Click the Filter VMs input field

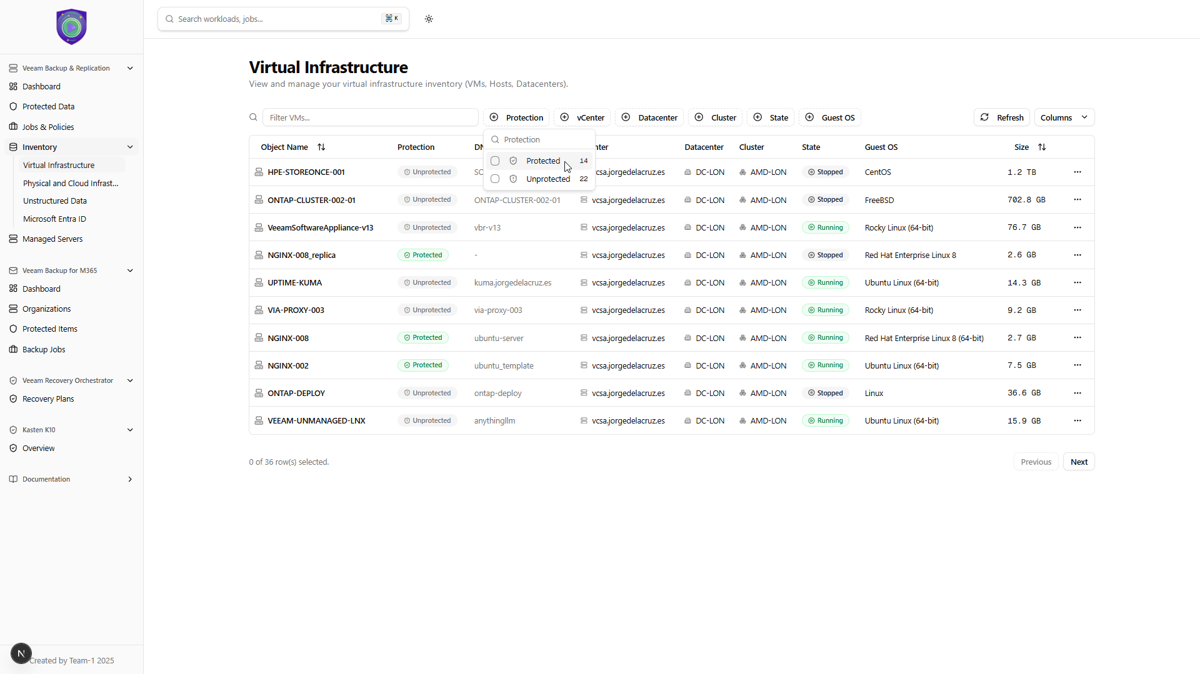pyautogui.click(x=370, y=117)
